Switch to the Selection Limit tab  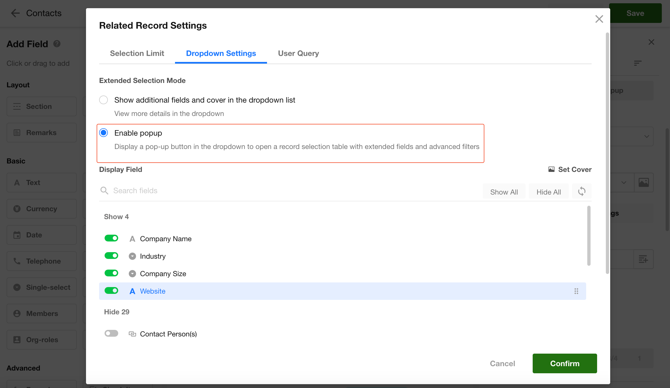click(137, 53)
